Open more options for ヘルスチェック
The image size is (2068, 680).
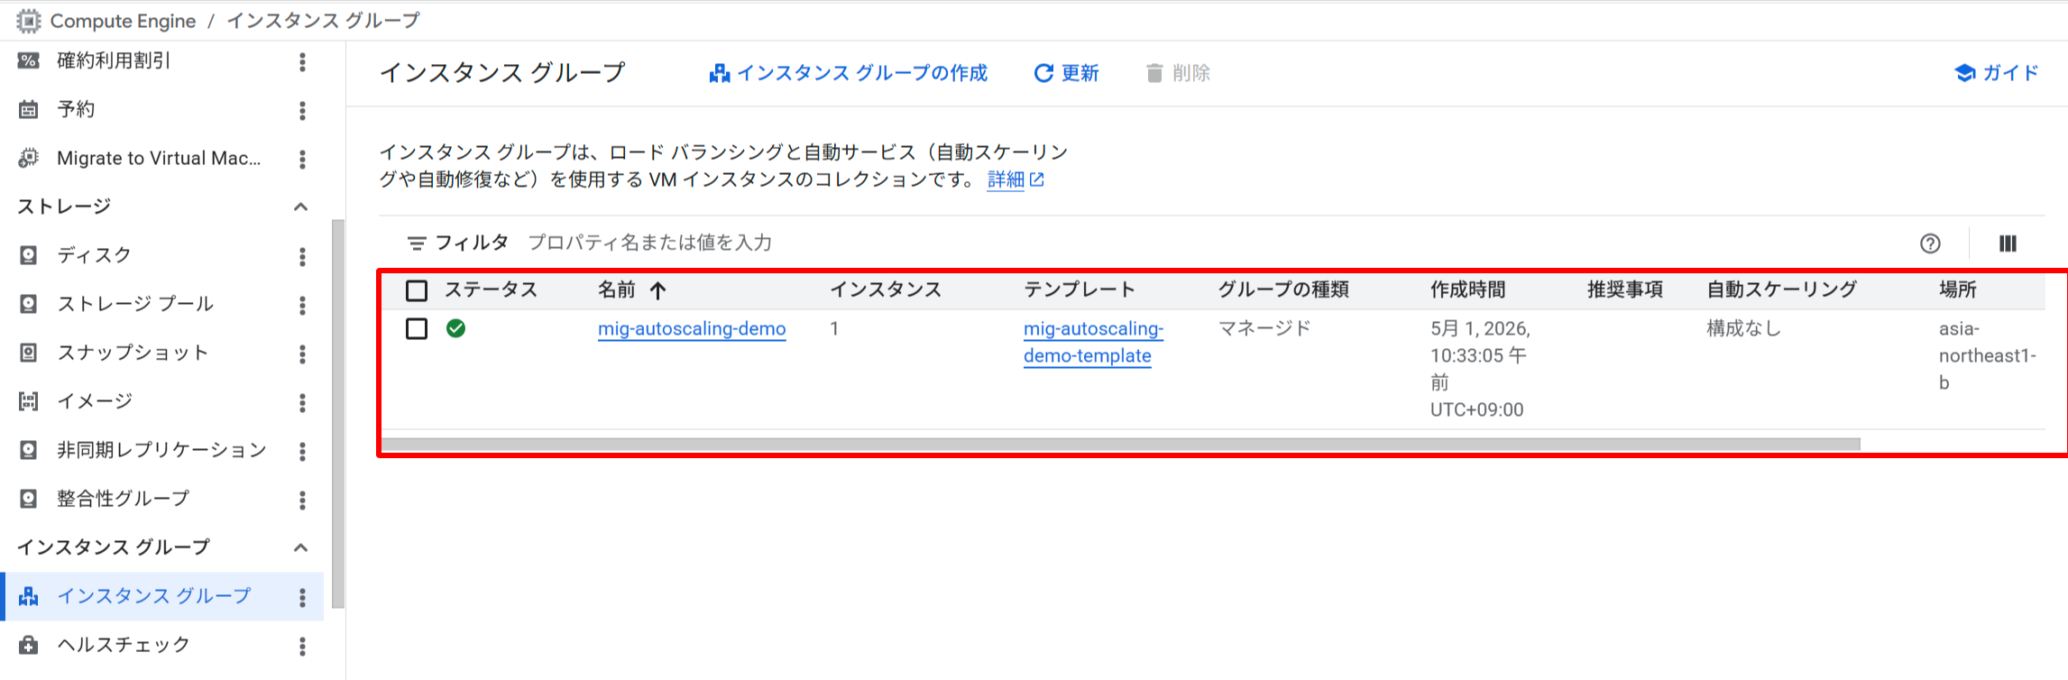[x=302, y=646]
